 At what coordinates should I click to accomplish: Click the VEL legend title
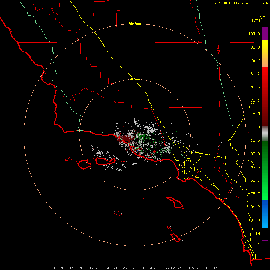pyautogui.click(x=263, y=18)
